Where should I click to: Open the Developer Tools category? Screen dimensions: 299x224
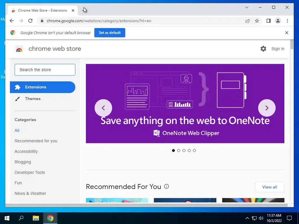[x=30, y=172]
